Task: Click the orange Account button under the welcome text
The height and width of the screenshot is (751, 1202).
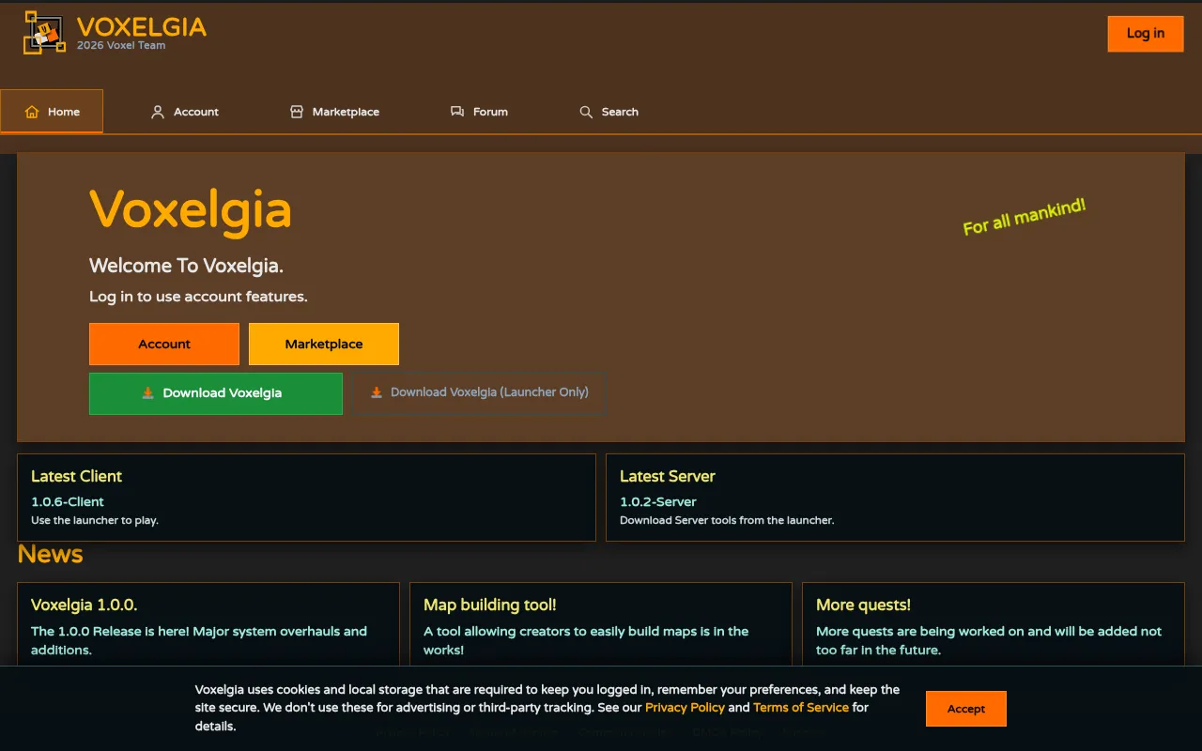Action: point(164,344)
